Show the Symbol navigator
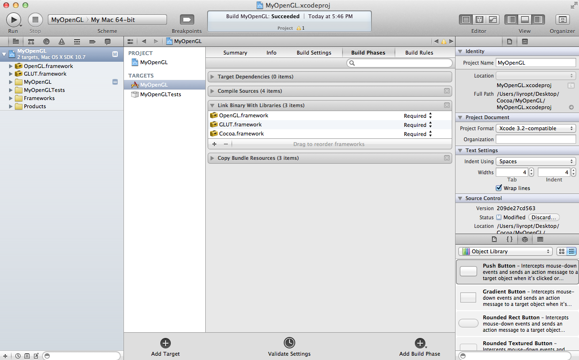 point(31,42)
